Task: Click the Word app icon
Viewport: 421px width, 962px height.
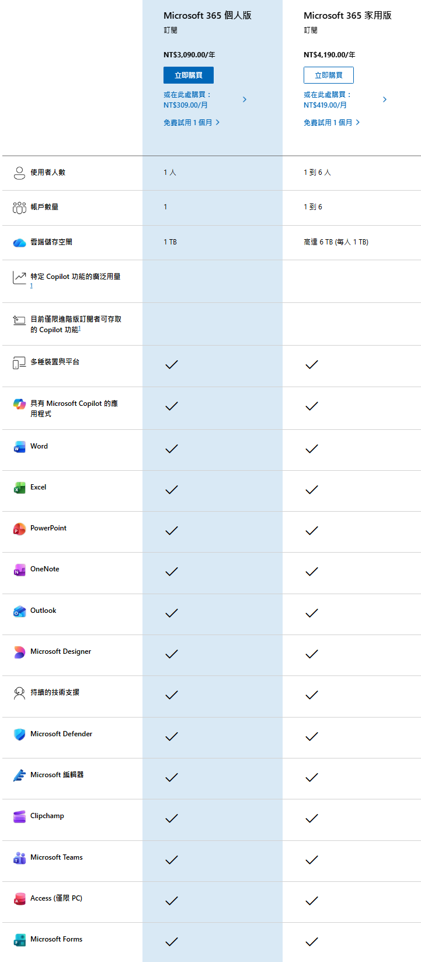Action: [x=19, y=447]
